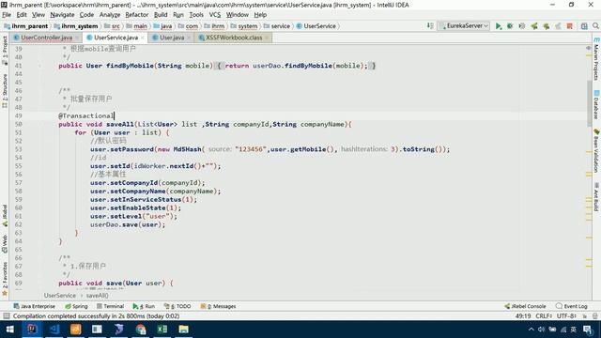601x338 pixels.
Task: Close the UserService.java tab
Action: (x=143, y=38)
